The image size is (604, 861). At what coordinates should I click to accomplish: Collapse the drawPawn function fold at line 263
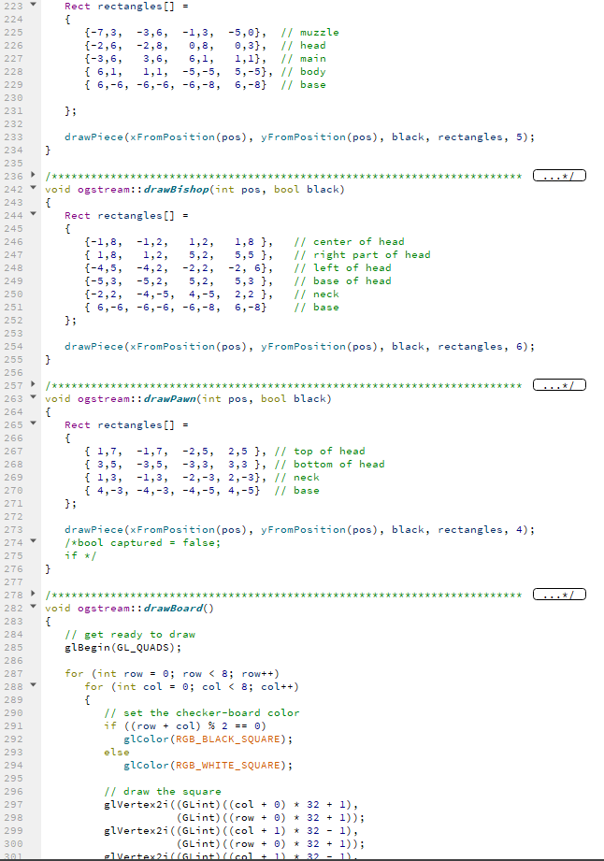(x=33, y=397)
